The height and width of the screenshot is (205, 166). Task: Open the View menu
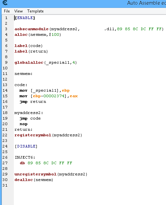[x=18, y=11]
